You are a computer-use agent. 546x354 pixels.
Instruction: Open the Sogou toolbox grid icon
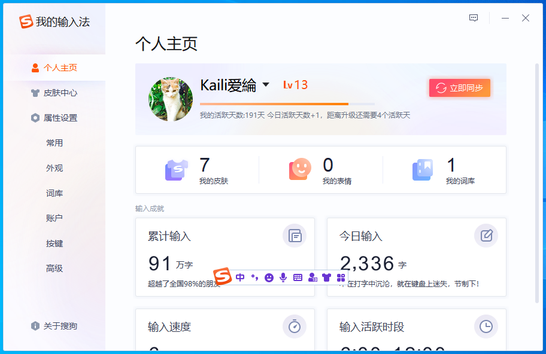coord(341,277)
